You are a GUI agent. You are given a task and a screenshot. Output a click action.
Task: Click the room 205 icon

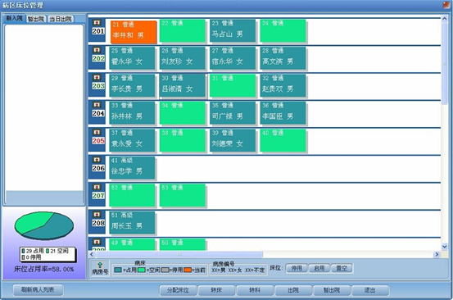point(97,132)
